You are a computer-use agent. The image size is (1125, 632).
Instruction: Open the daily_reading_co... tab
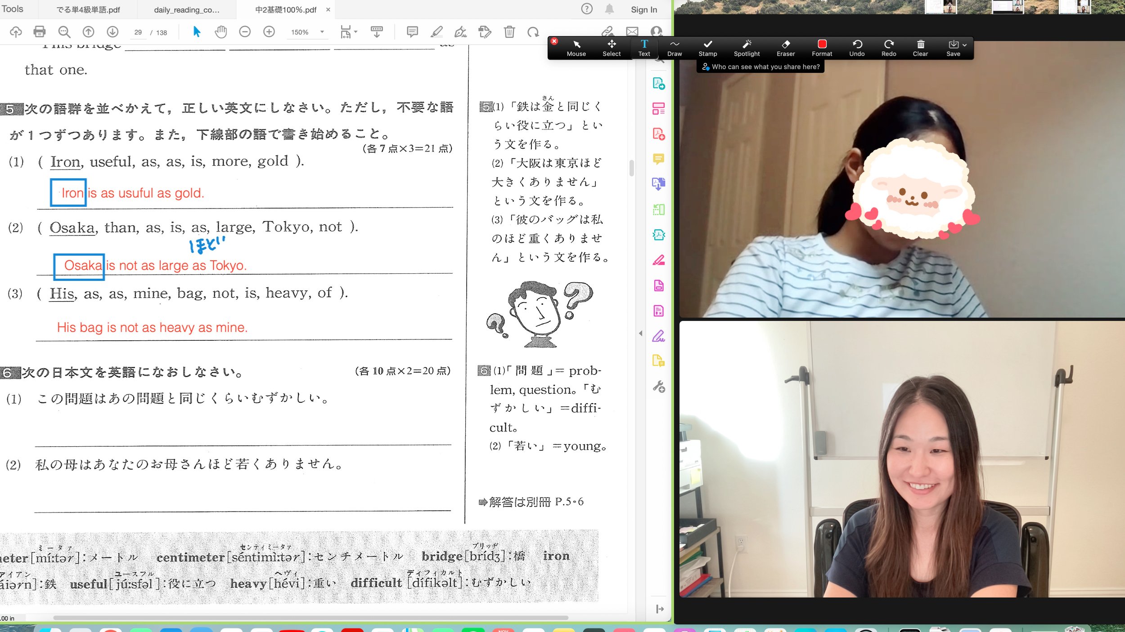point(186,9)
